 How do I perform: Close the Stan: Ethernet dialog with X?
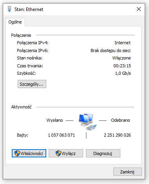pyautogui.click(x=139, y=9)
